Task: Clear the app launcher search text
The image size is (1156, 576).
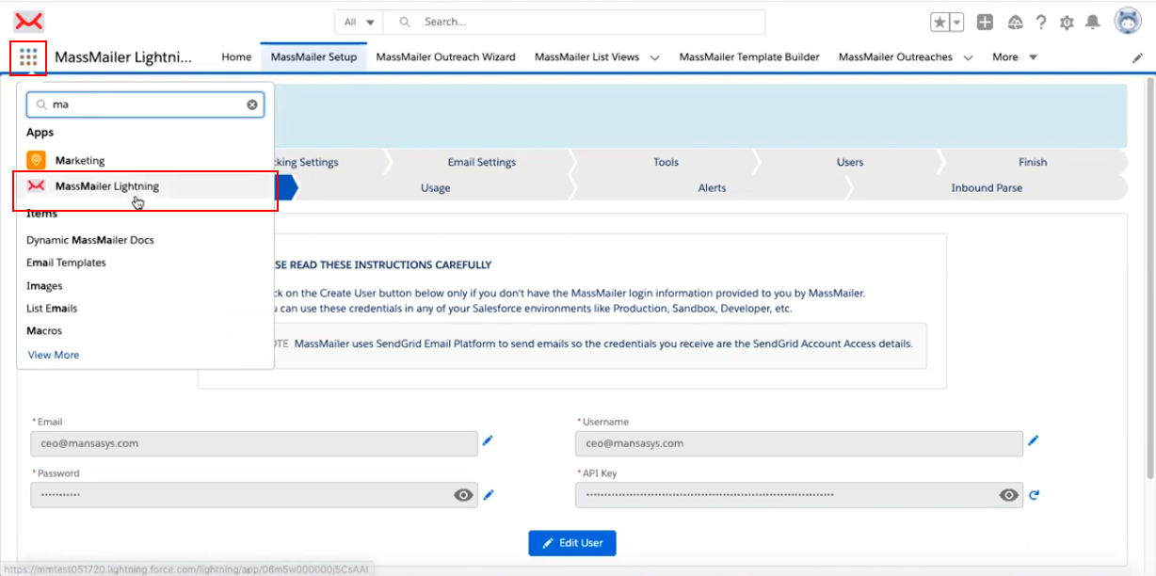Action: 252,104
